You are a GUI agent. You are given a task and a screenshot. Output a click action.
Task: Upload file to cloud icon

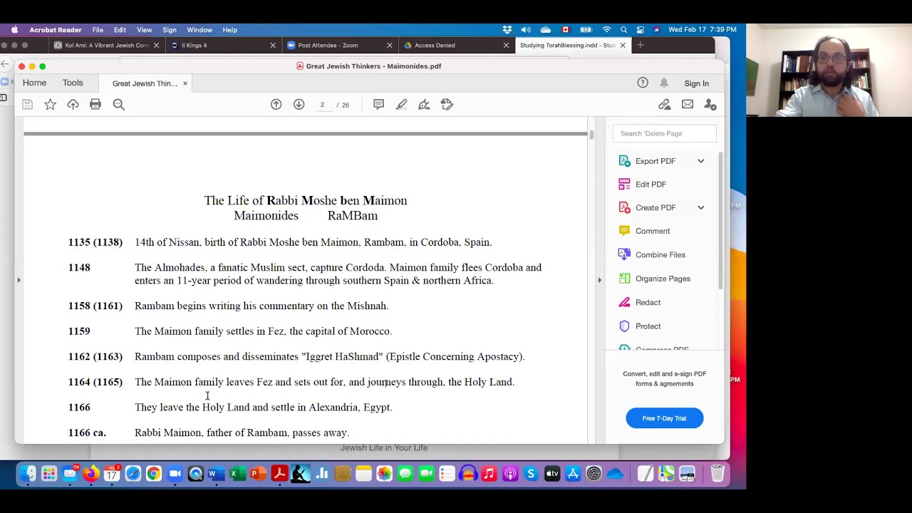tap(73, 105)
